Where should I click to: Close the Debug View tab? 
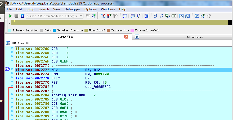pyautogui.click(x=126, y=37)
